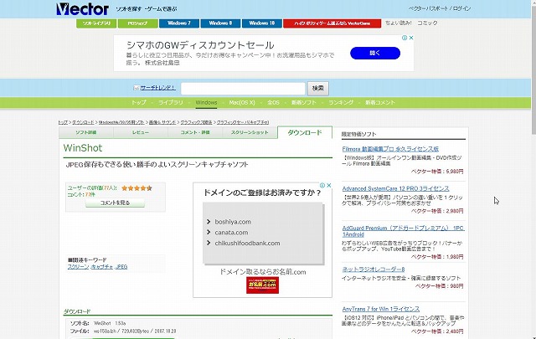The width and height of the screenshot is (536, 339).
Task: Select boshiya.com in the domain ad
Action: click(233, 222)
